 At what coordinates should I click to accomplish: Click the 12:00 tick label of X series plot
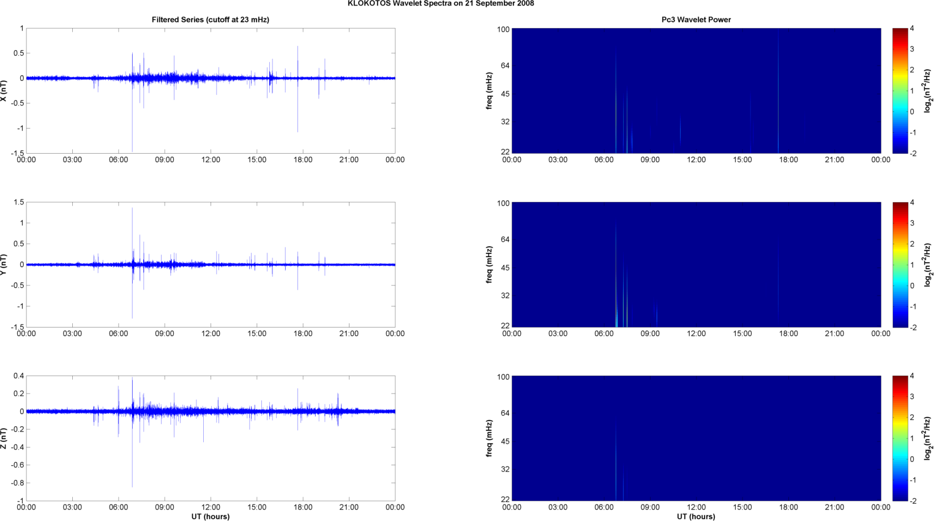tap(211, 160)
